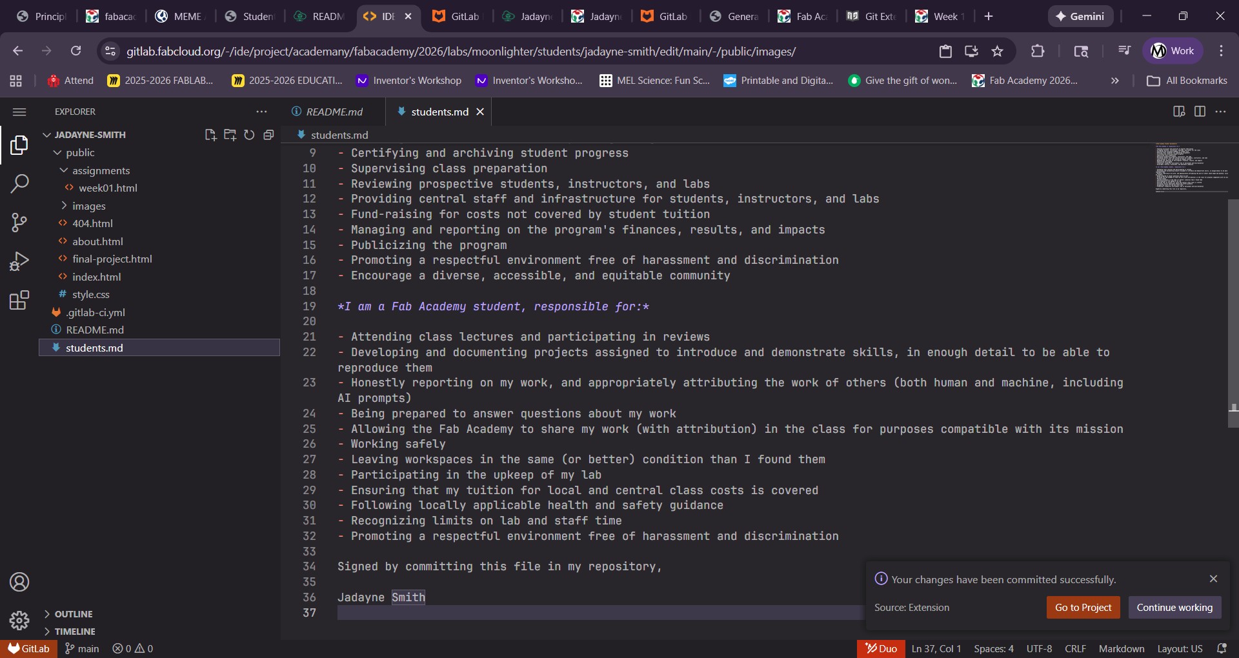1239x658 pixels.
Task: Click the code minimap preview
Action: pyautogui.click(x=1191, y=168)
